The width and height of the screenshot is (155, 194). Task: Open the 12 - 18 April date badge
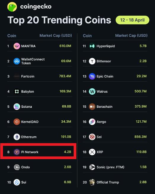pos(132,20)
